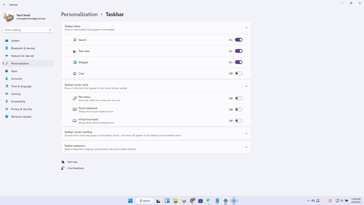Open the user profile avatar picture

[8, 17]
